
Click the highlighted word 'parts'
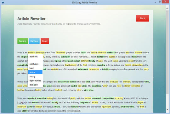click(x=146, y=69)
